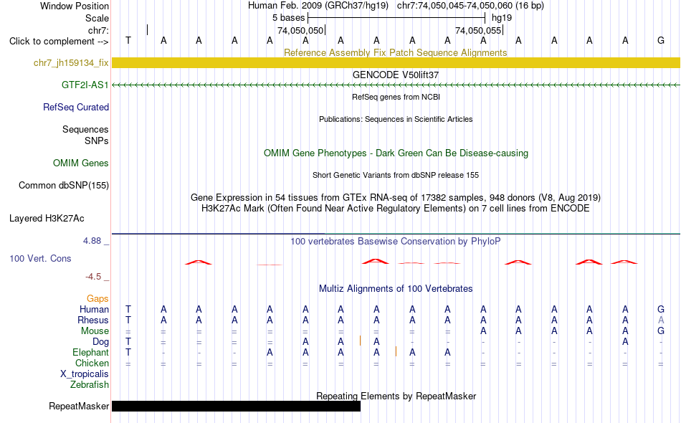Click the hg19 label beside scale bar
Screen dimensions: 681x423
[502, 18]
